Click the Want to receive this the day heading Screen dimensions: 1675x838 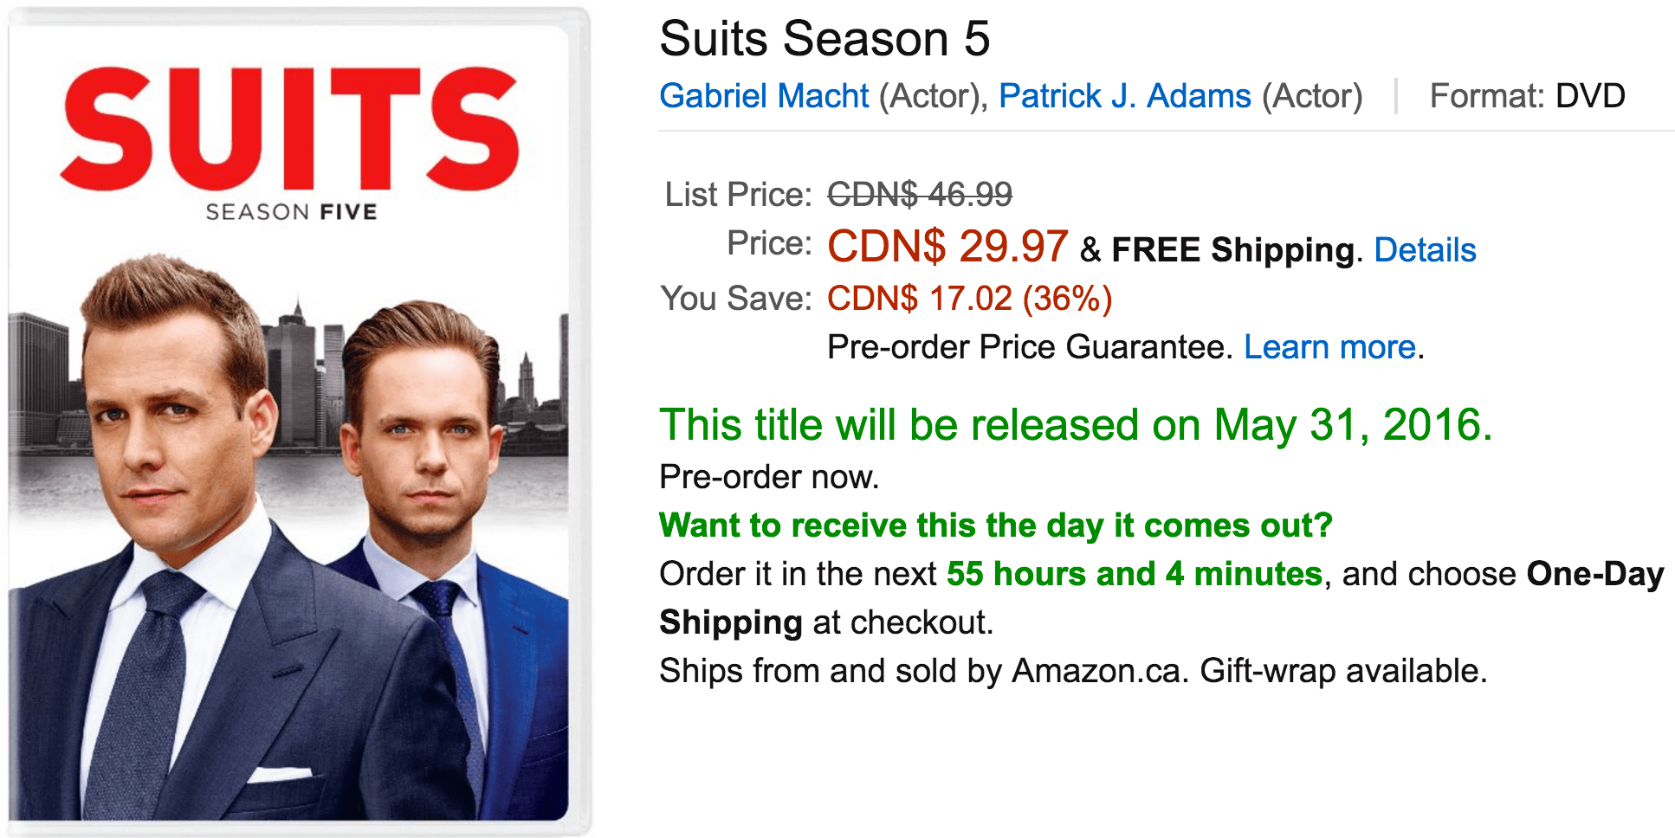pos(996,525)
